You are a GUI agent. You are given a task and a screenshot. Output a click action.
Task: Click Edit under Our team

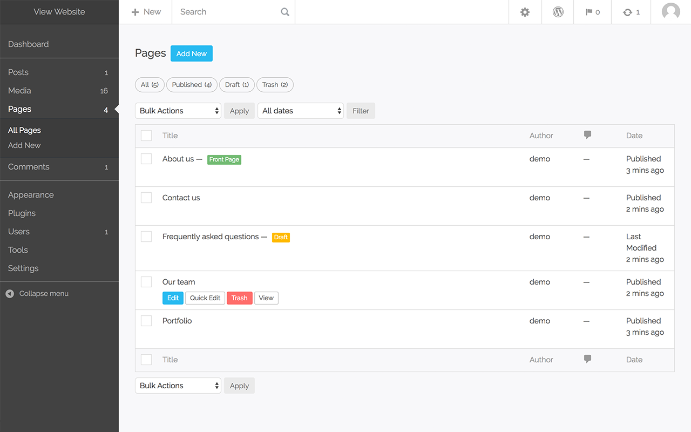(x=173, y=298)
